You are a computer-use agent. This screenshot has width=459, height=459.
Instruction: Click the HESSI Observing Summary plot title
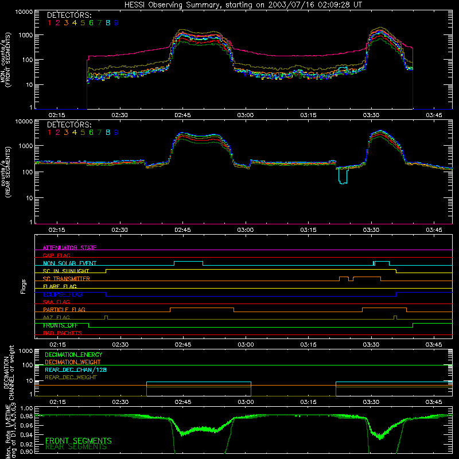pos(243,5)
